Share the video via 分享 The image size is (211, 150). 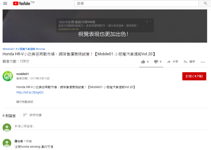coord(173,62)
